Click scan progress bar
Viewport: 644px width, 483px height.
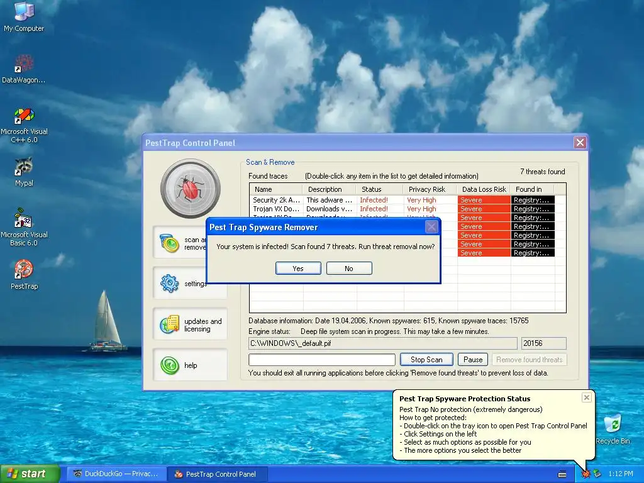tap(322, 359)
